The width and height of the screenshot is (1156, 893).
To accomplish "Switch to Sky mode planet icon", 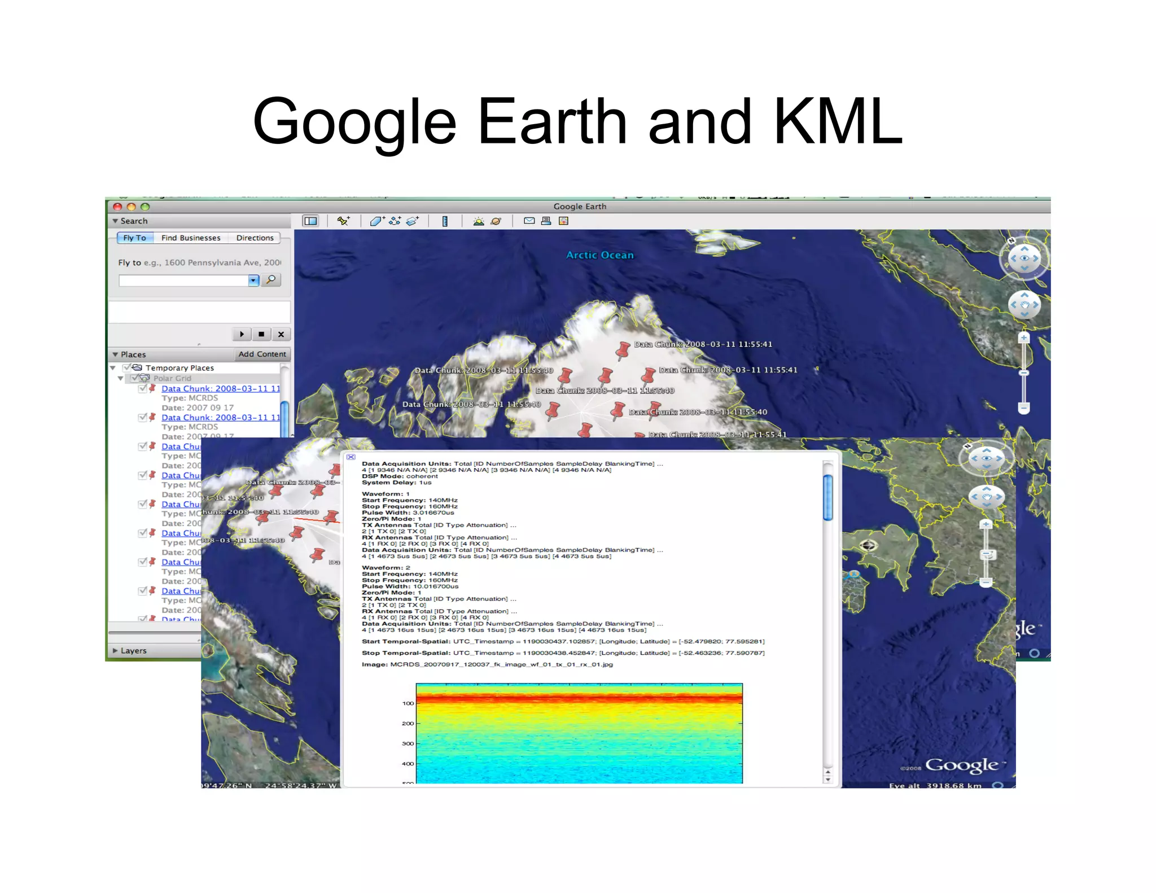I will click(496, 221).
